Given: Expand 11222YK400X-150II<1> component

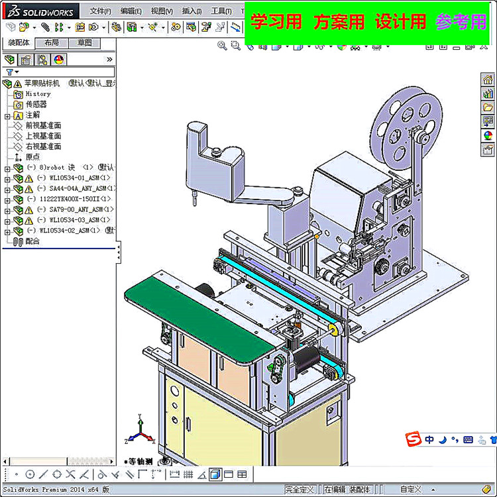Looking at the screenshot, I should click(x=7, y=200).
